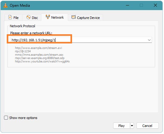Click example text http://www.example.com/stream.avi
This screenshot has height=134, width=164.
39,48
